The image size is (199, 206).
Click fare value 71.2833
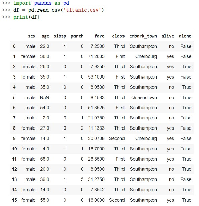[96, 56]
